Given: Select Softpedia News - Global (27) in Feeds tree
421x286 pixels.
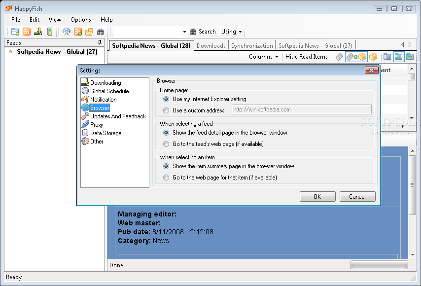Looking at the screenshot, I should pos(57,52).
